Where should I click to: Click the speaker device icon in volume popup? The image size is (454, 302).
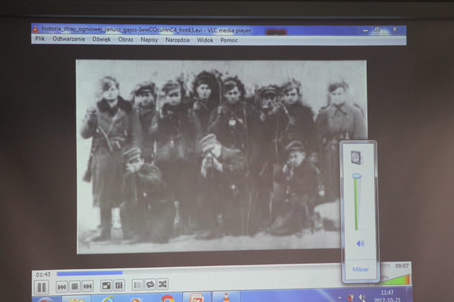point(357,158)
